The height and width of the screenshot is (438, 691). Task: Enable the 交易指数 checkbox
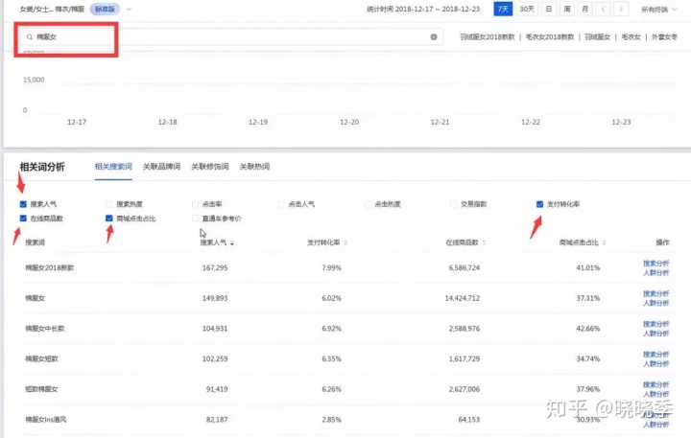[454, 204]
